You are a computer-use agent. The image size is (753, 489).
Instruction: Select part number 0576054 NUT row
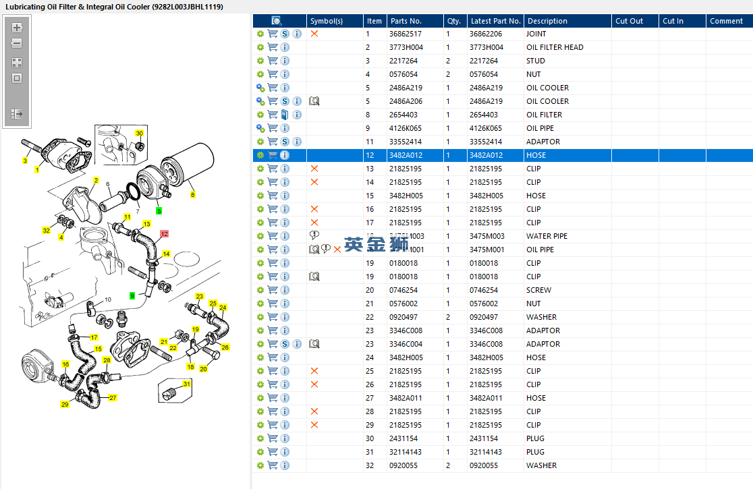click(403, 74)
